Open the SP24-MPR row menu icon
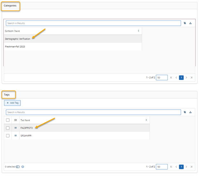 tap(15, 136)
